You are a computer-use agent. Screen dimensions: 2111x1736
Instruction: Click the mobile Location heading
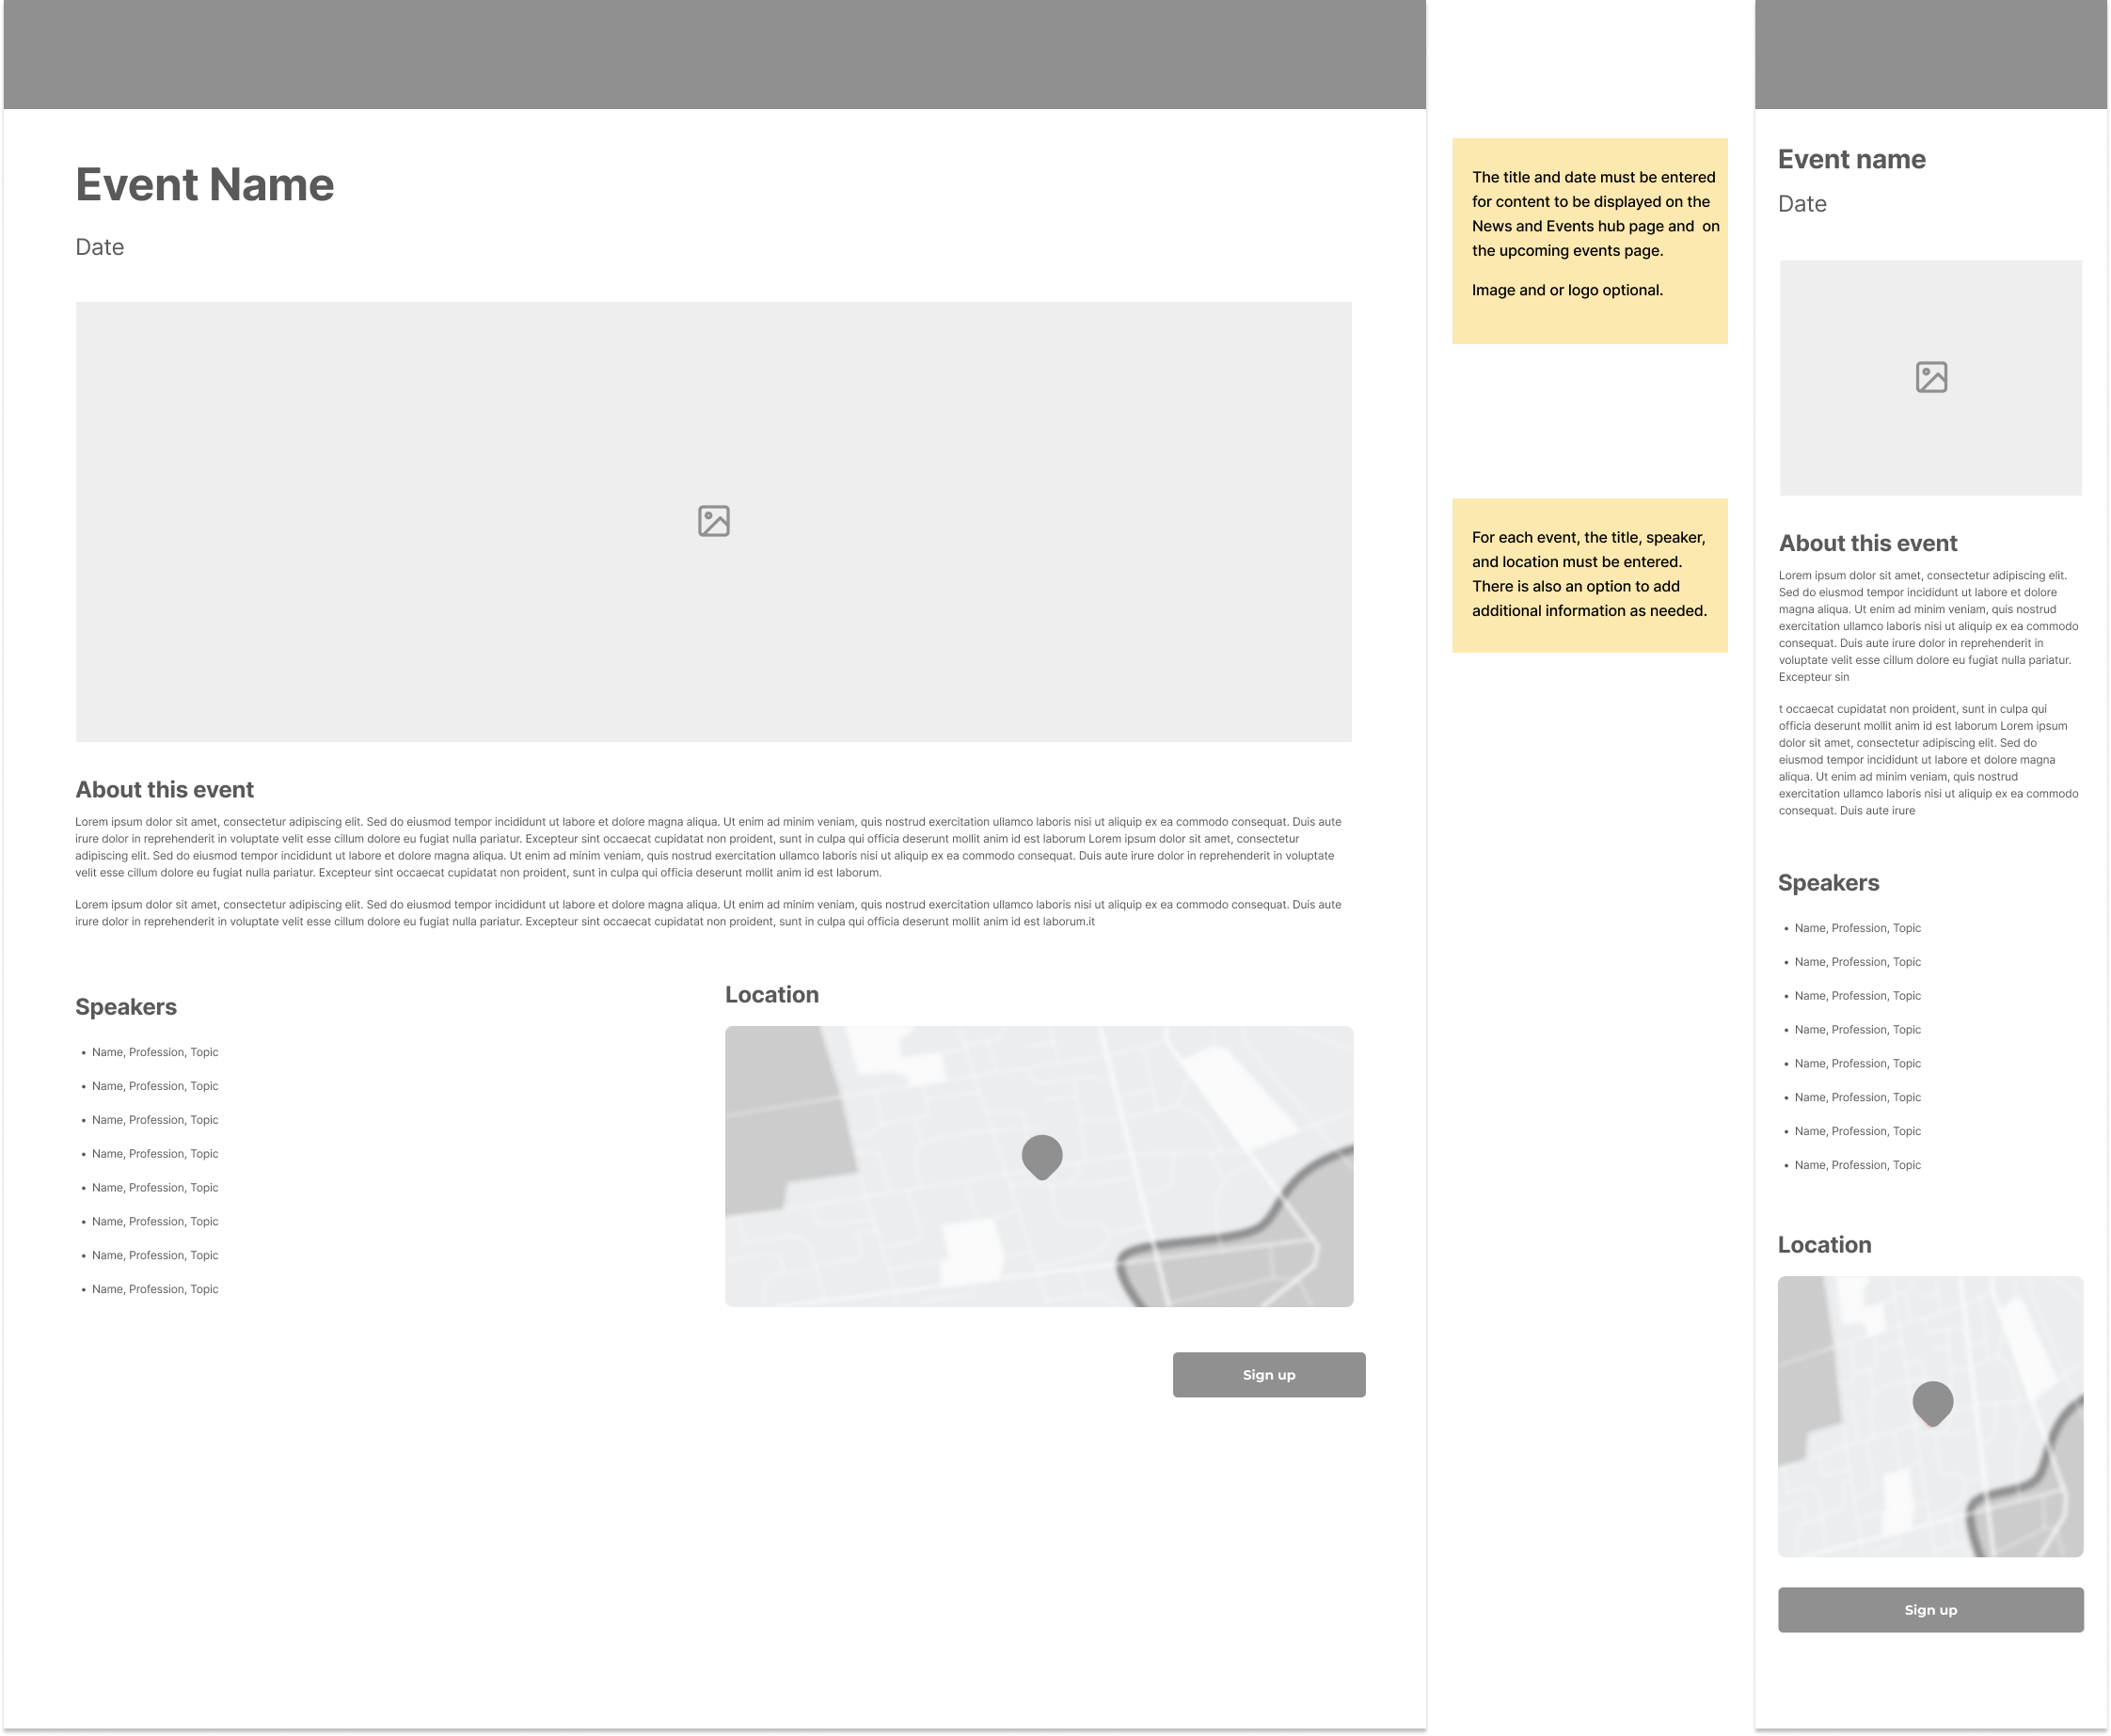pos(1824,1245)
